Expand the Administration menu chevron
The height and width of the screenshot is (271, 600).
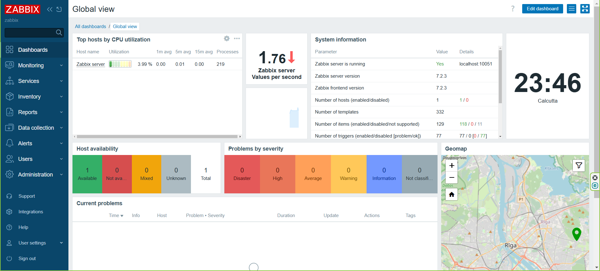tap(61, 175)
